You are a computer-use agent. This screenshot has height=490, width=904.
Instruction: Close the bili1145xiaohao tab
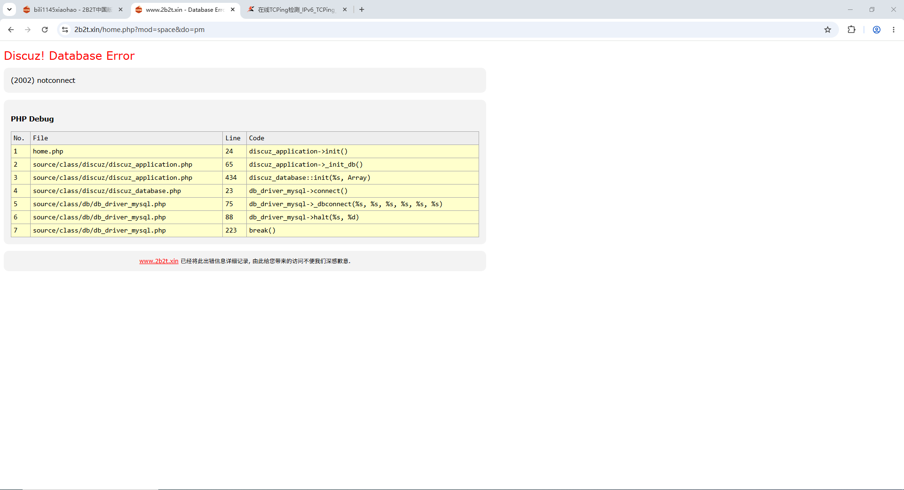[x=121, y=9]
